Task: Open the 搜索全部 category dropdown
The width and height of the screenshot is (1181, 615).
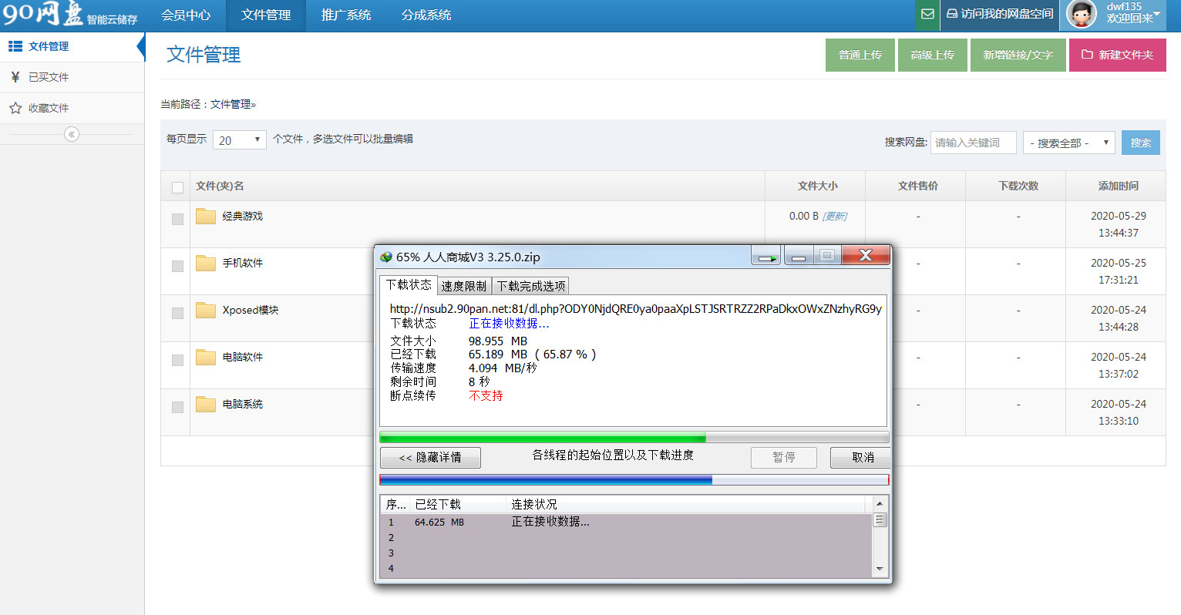Action: click(x=1068, y=143)
